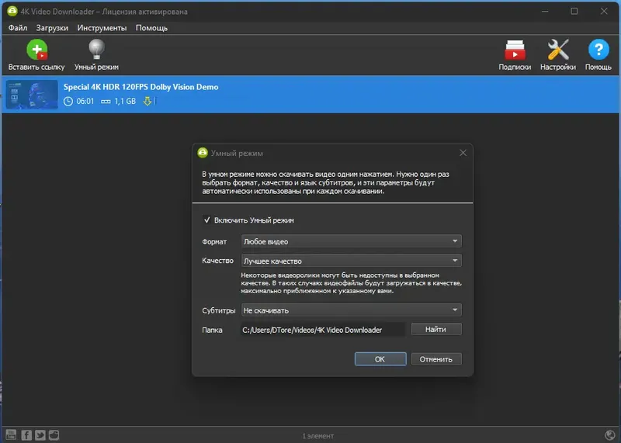Click the Папка folder path field
621x443 pixels.
[x=323, y=330]
